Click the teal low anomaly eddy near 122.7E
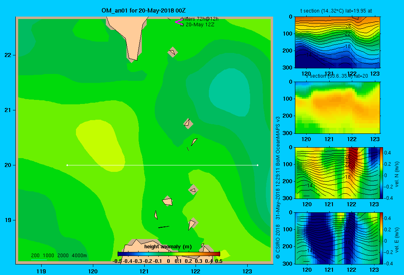 pos(229,91)
